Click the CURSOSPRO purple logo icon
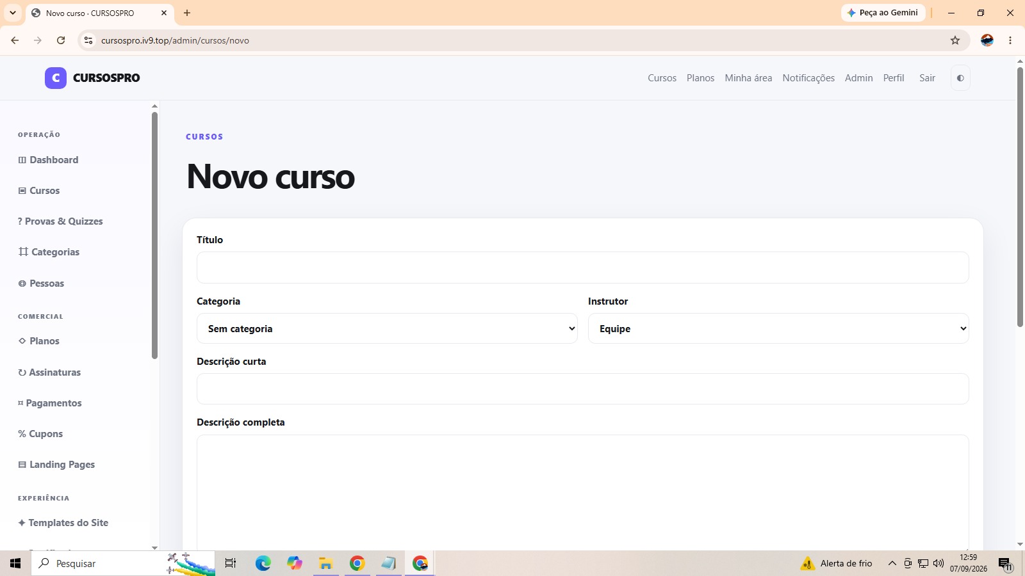 [56, 78]
